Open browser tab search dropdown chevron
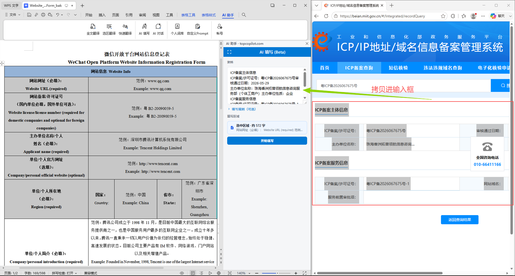The width and height of the screenshot is (515, 276). click(316, 5)
